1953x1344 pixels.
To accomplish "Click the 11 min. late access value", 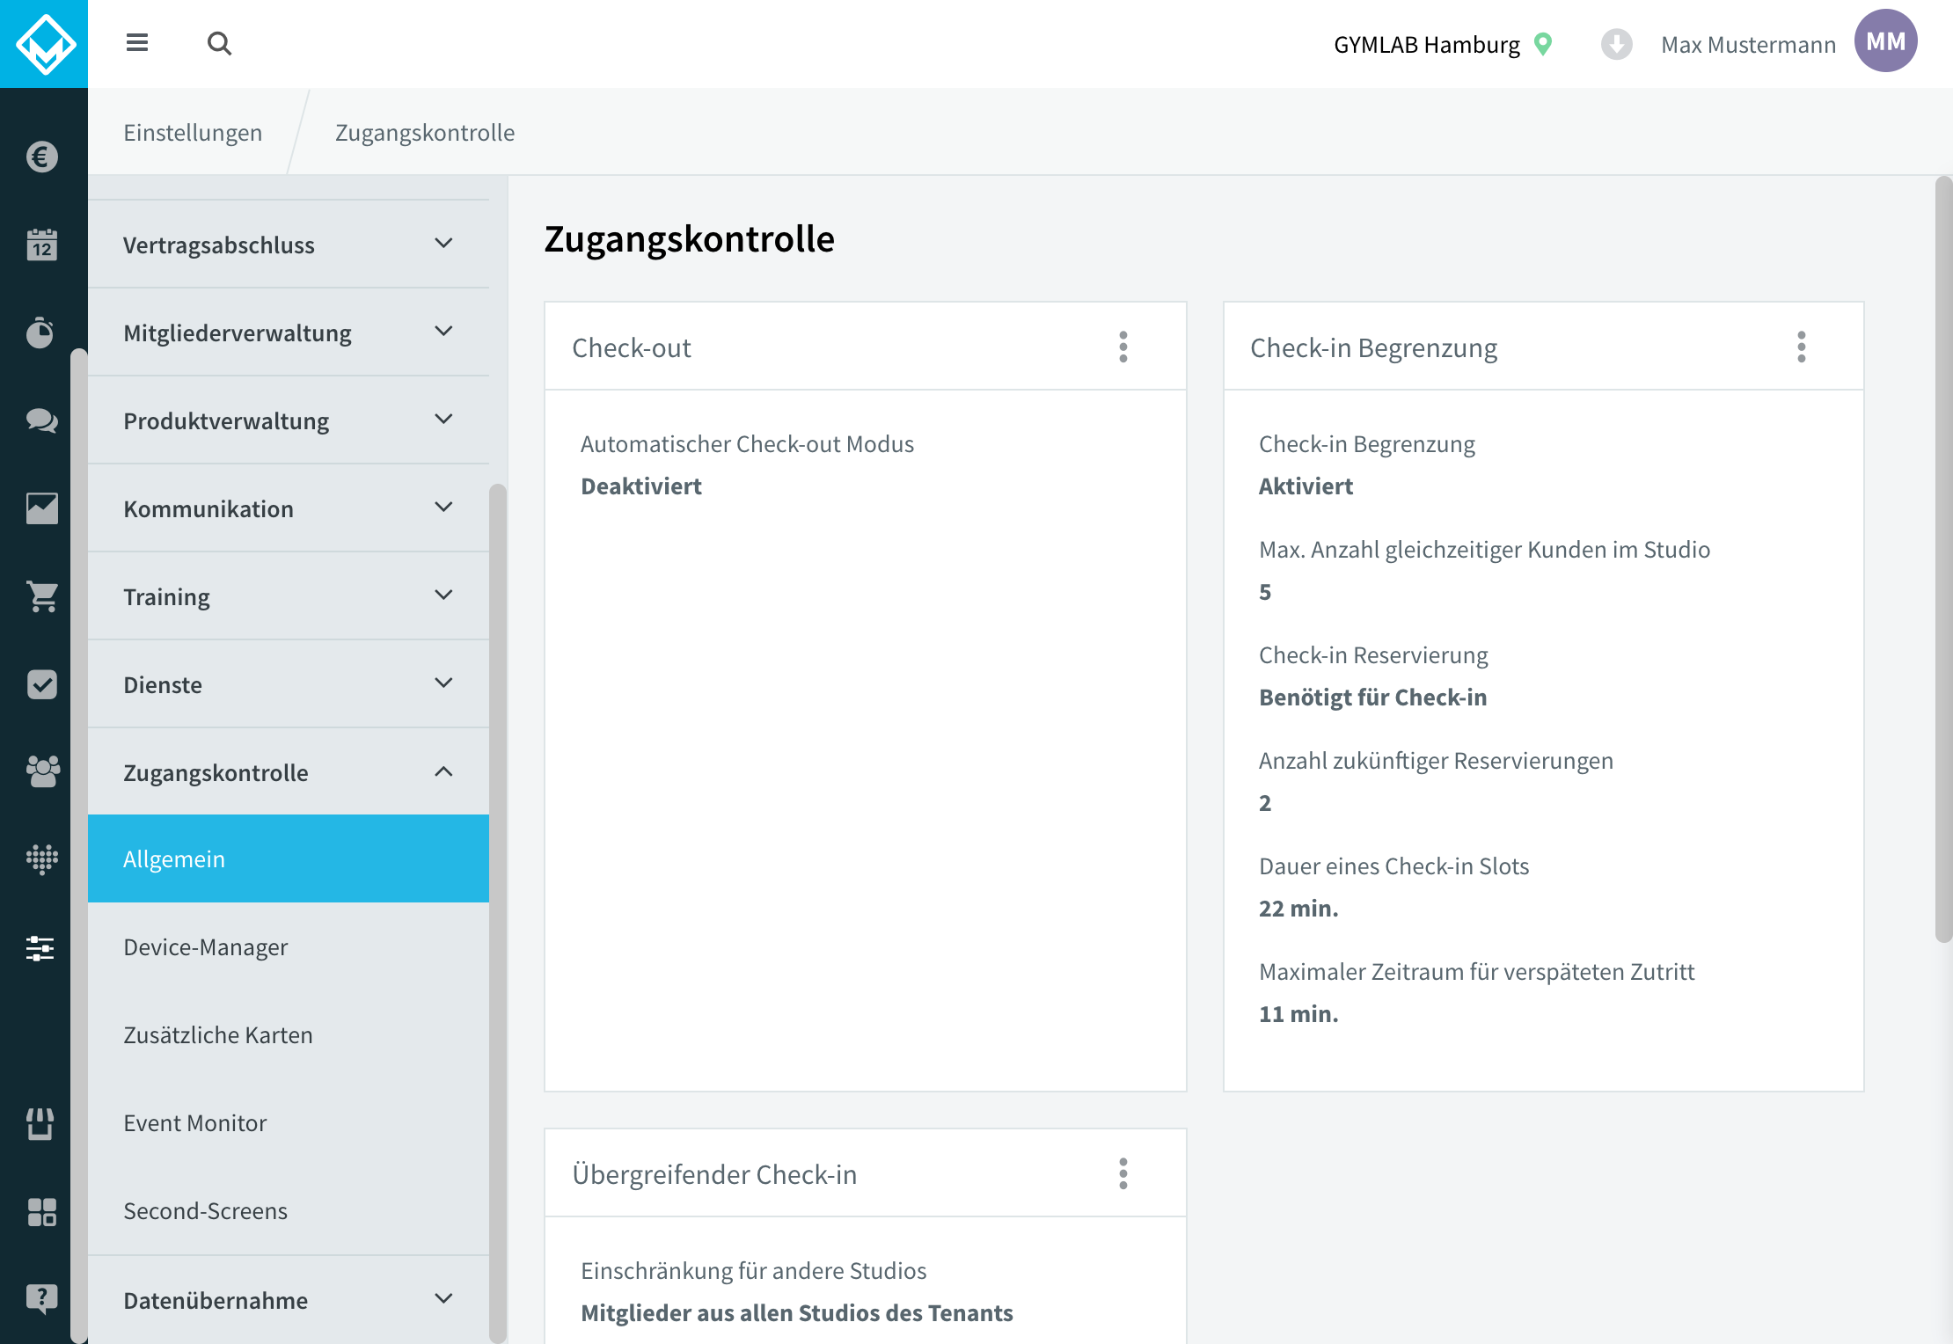I will tap(1298, 1013).
